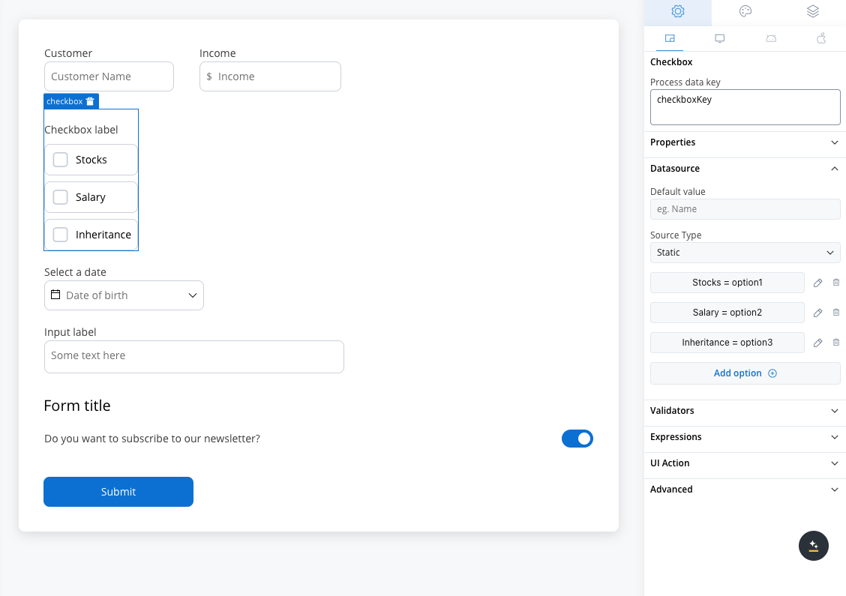The image size is (846, 596).
Task: Delete the Salary = option2 entry
Action: pyautogui.click(x=836, y=313)
